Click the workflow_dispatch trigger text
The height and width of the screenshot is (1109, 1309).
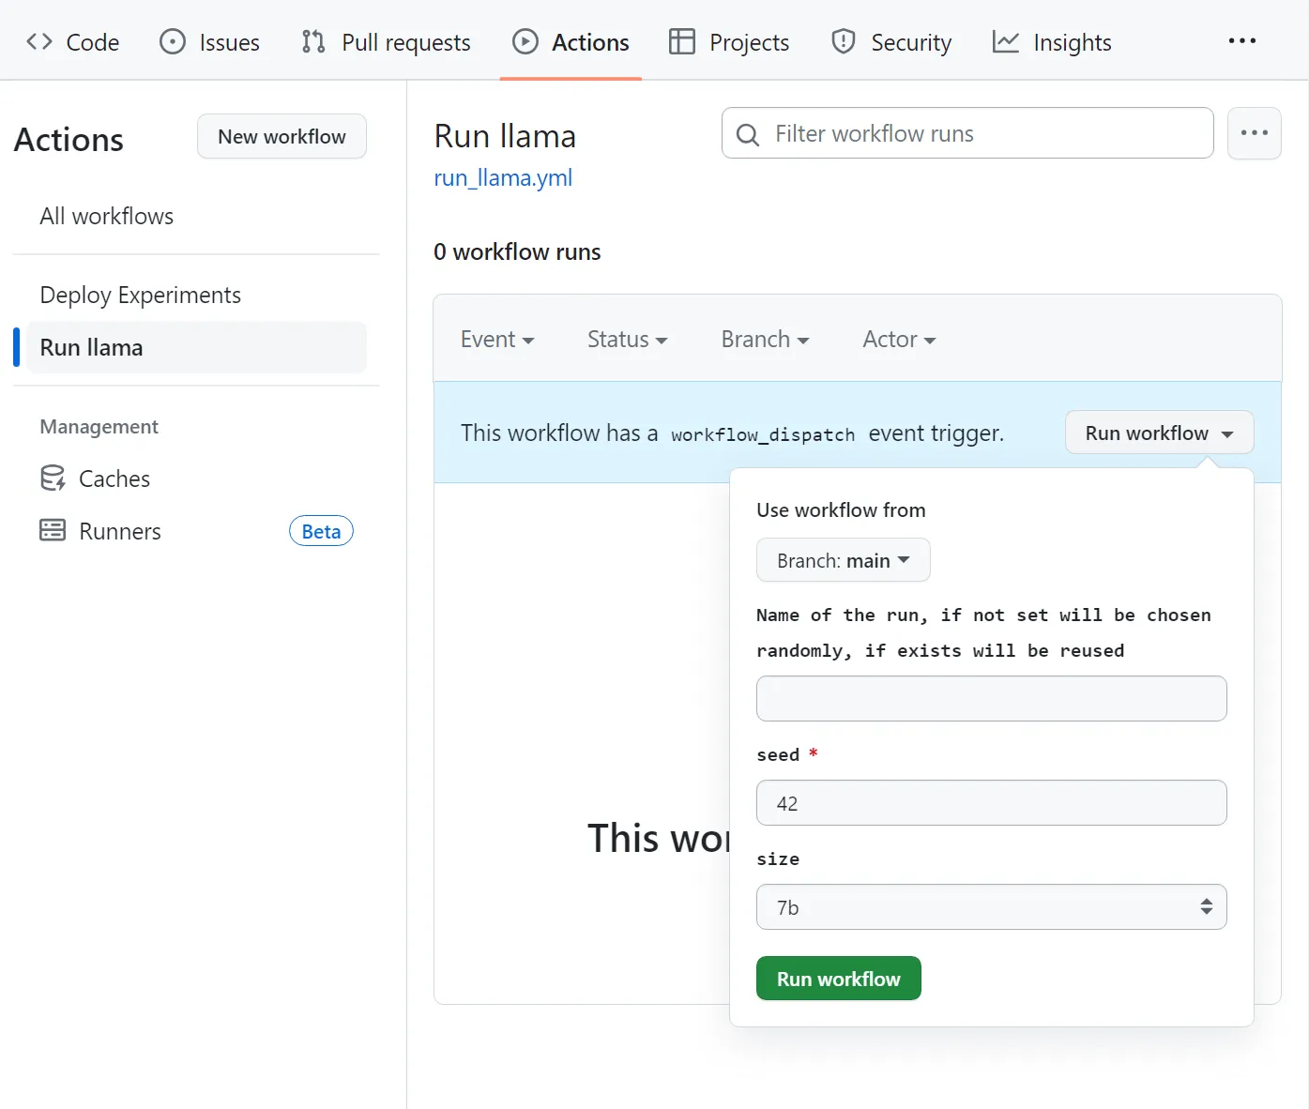763,434
